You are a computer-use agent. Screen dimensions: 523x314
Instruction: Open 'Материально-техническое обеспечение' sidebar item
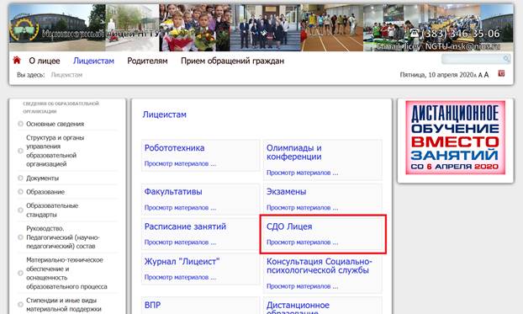click(66, 274)
